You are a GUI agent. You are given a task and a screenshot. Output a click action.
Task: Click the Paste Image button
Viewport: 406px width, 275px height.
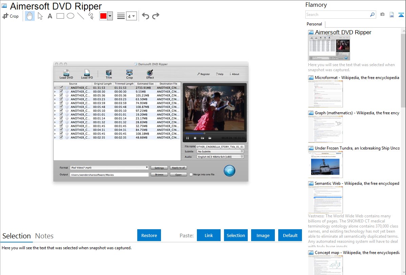point(263,235)
